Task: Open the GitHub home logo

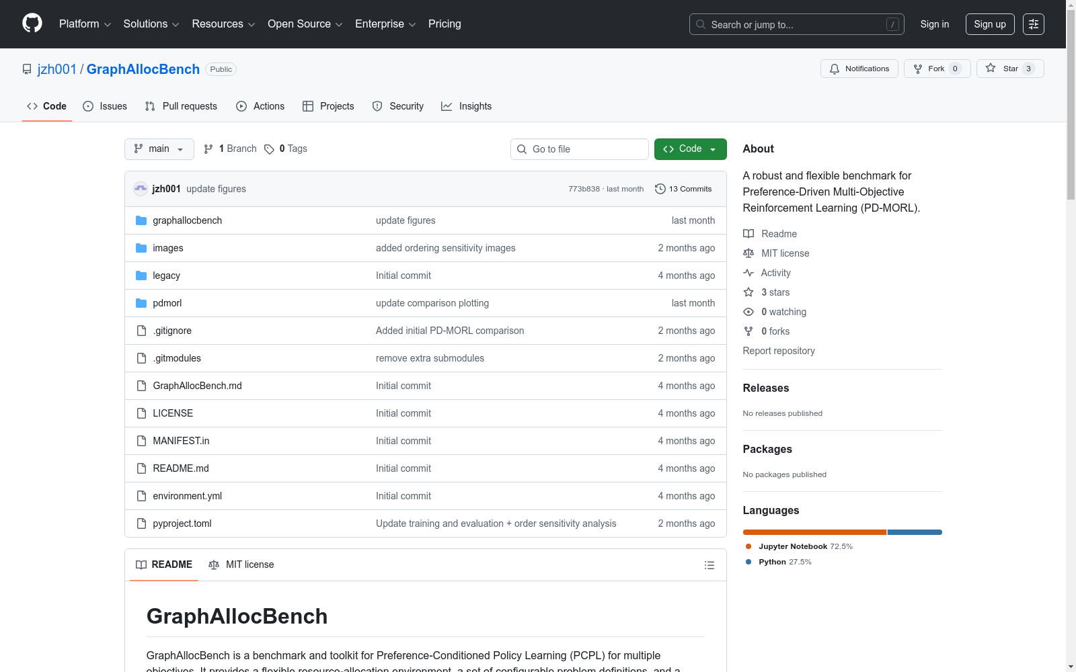Action: (32, 24)
